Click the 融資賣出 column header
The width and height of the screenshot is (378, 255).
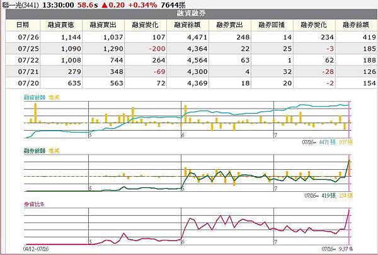tap(103, 25)
